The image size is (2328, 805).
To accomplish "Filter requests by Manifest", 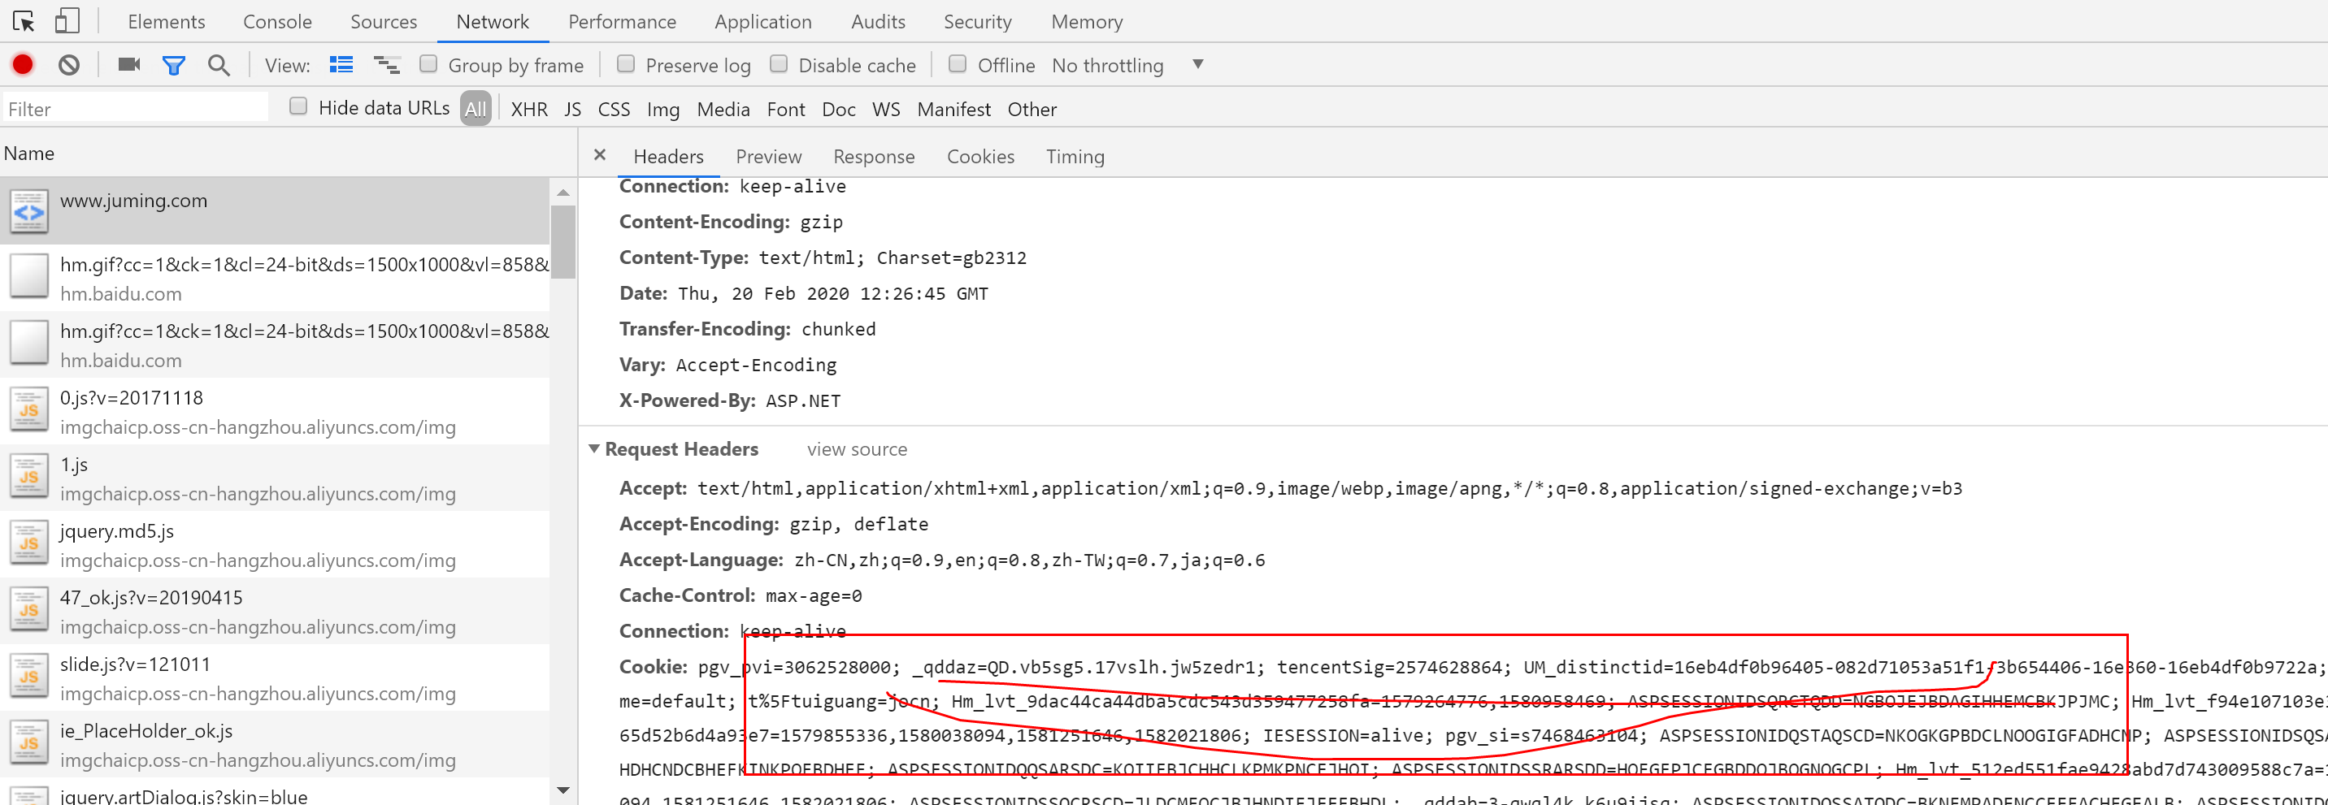I will (953, 110).
